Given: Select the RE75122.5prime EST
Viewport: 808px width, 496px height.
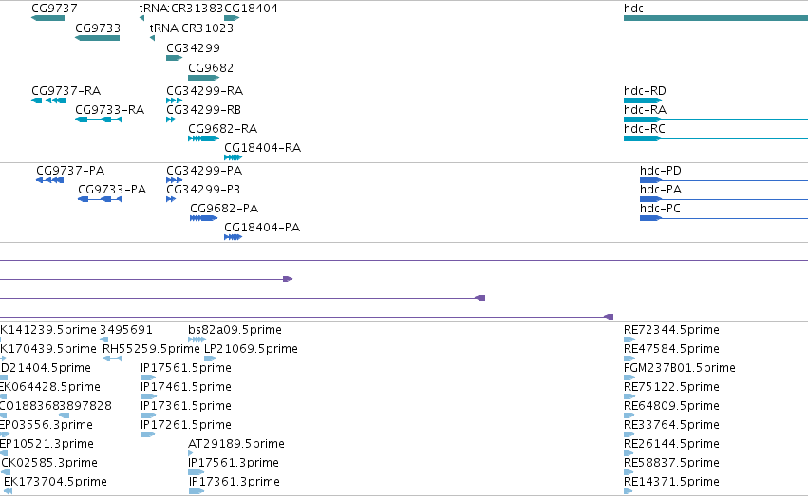Looking at the screenshot, I should coord(629,397).
